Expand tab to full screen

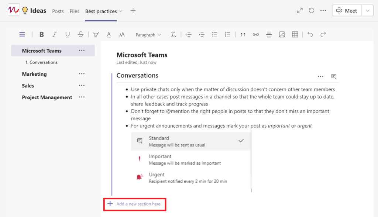click(x=300, y=11)
